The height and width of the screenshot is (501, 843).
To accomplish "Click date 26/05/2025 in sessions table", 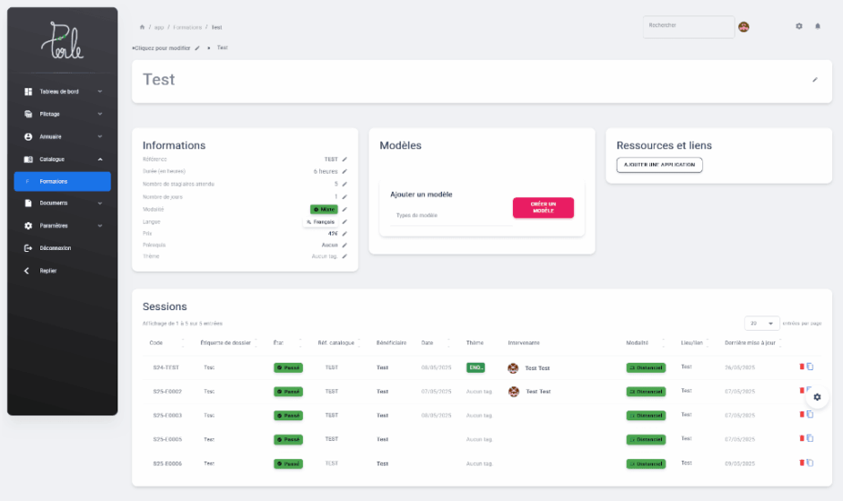I will click(x=740, y=367).
